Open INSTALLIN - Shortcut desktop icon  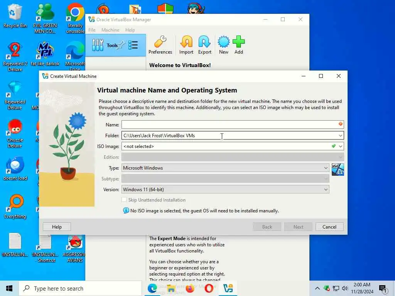(45, 249)
